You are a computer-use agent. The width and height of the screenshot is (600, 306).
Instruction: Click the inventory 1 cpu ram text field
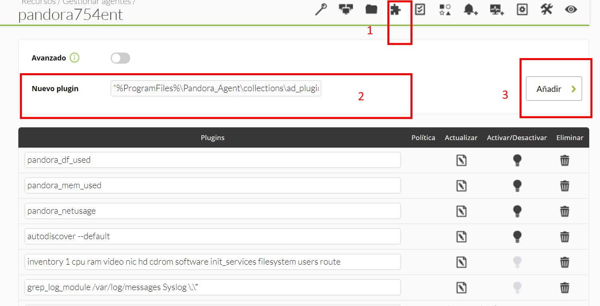[x=213, y=262]
